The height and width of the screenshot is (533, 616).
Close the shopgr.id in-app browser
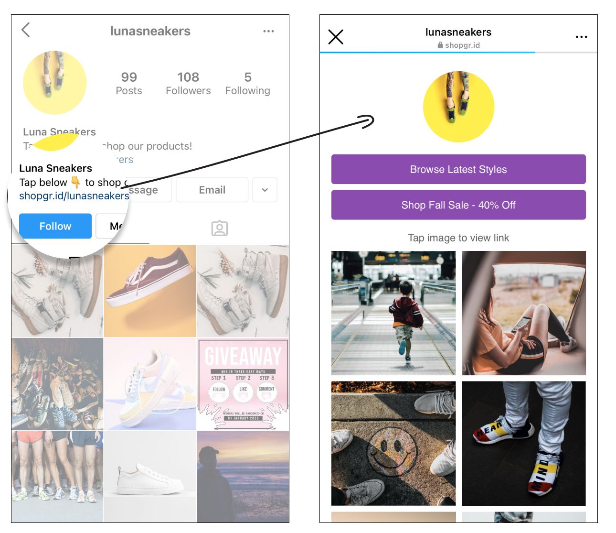tap(336, 37)
